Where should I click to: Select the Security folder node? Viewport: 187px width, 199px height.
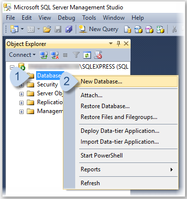pyautogui.click(x=47, y=84)
